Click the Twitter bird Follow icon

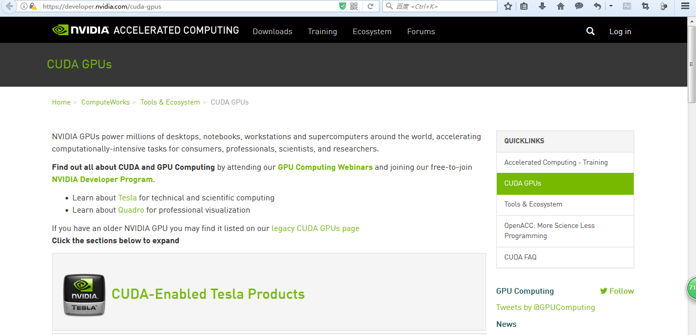pyautogui.click(x=604, y=291)
